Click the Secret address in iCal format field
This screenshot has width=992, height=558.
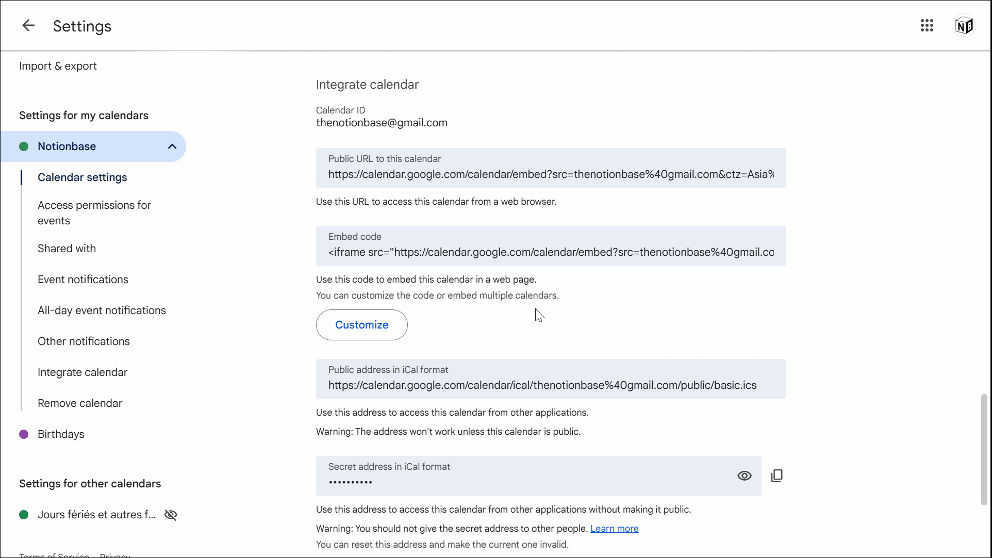(x=538, y=476)
